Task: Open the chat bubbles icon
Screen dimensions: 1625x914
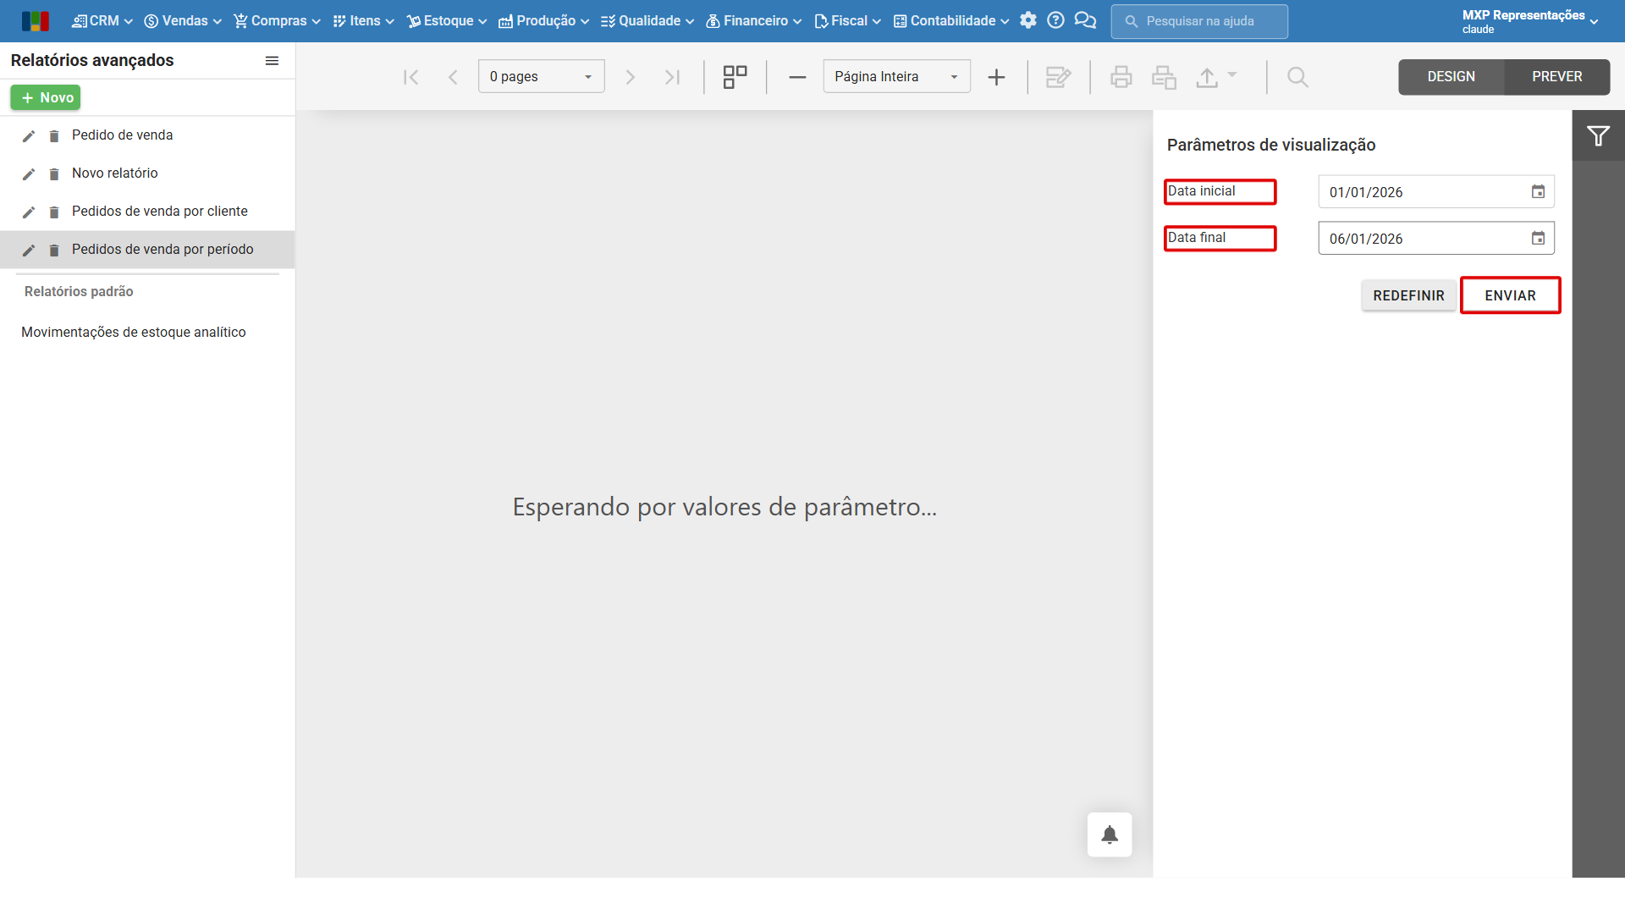Action: (1085, 20)
